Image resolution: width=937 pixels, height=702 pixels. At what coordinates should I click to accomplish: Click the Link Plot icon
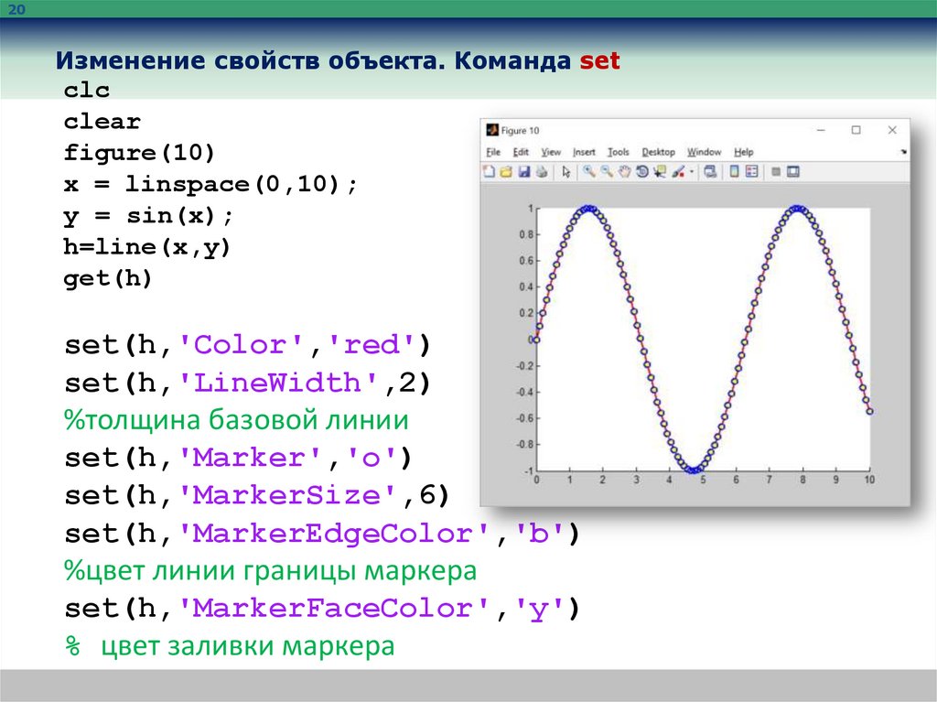click(x=710, y=172)
